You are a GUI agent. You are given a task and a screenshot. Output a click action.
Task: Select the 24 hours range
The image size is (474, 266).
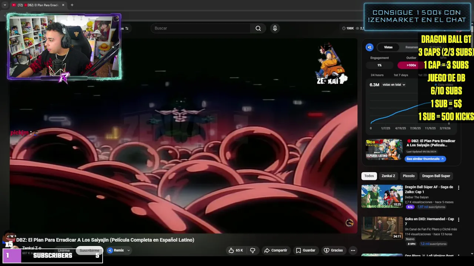point(377,75)
